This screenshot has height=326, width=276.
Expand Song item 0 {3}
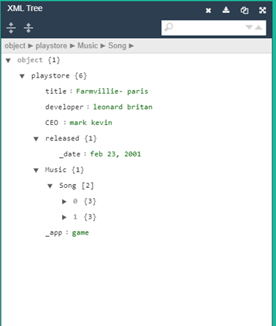pos(64,202)
